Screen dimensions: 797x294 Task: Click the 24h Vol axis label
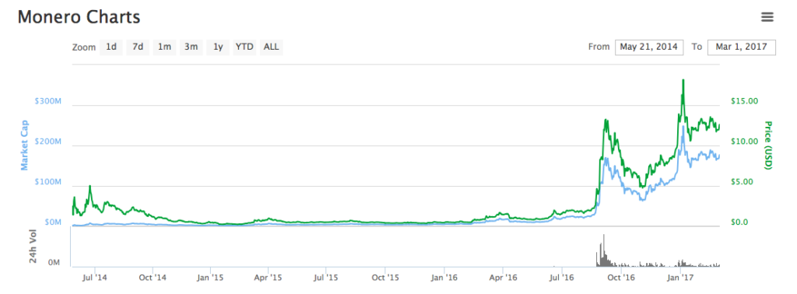(x=33, y=247)
